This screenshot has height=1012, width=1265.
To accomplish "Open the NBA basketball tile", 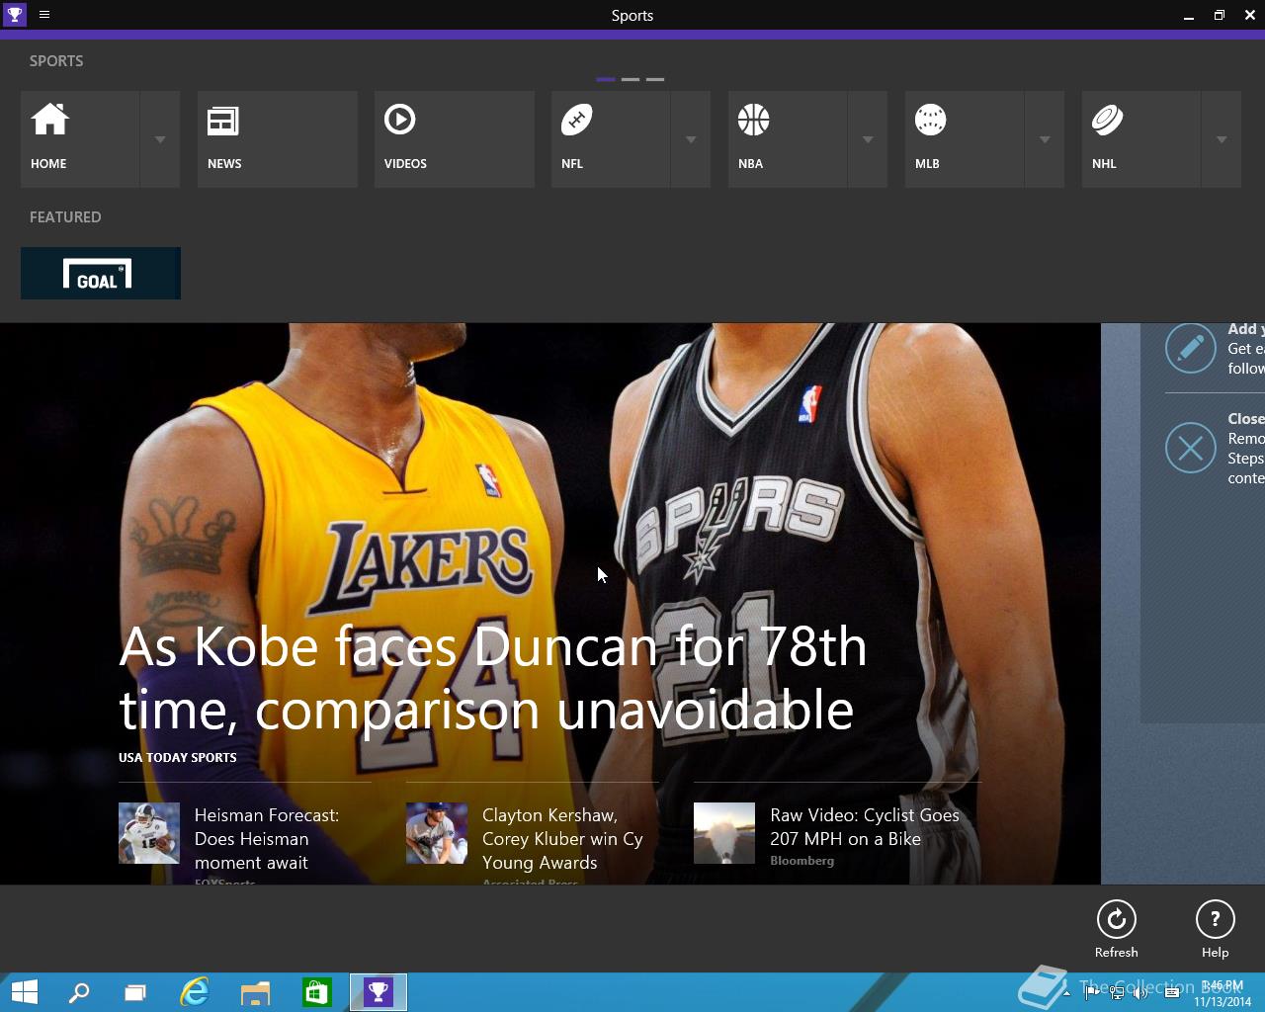I will click(x=788, y=138).
